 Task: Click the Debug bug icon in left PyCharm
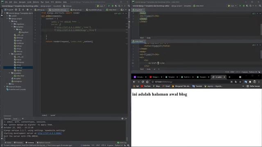[113, 6]
